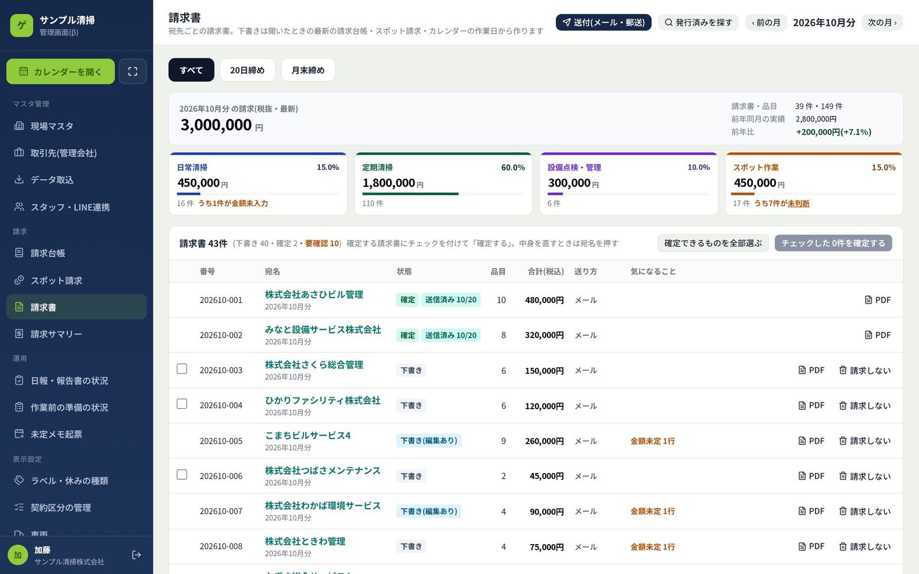Click the 請求サマリー icon
Screen dimensions: 919x574
pos(19,334)
